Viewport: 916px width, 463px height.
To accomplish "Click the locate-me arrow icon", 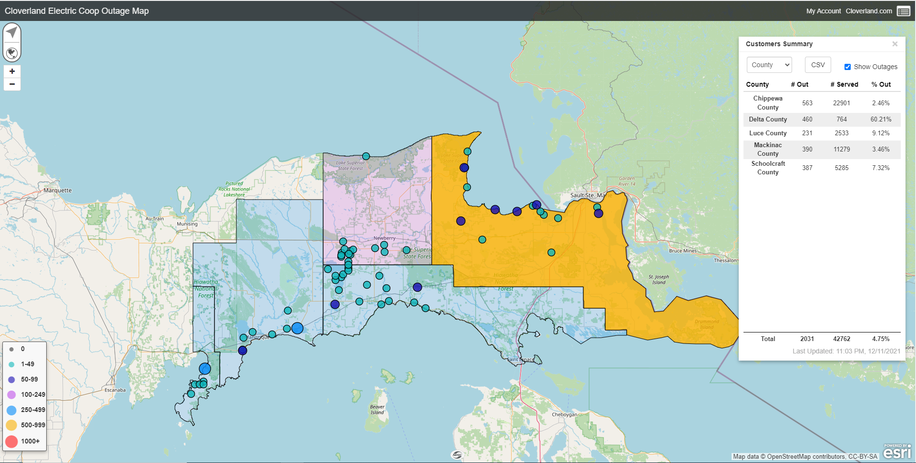I will coord(12,32).
